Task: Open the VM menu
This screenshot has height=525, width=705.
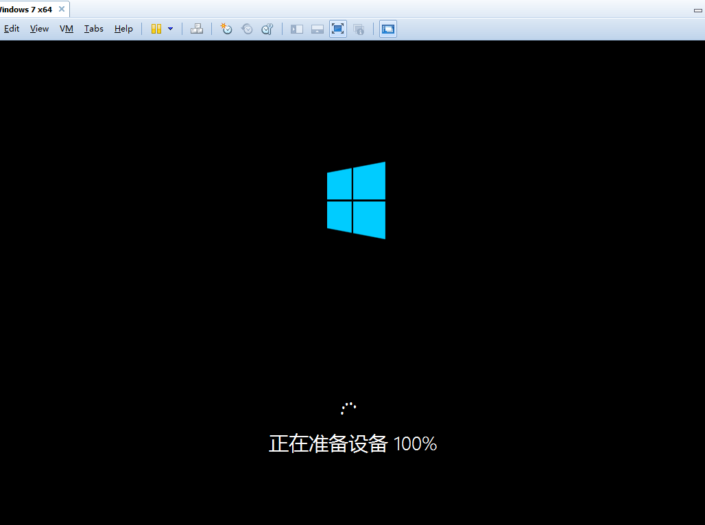Action: tap(66, 29)
